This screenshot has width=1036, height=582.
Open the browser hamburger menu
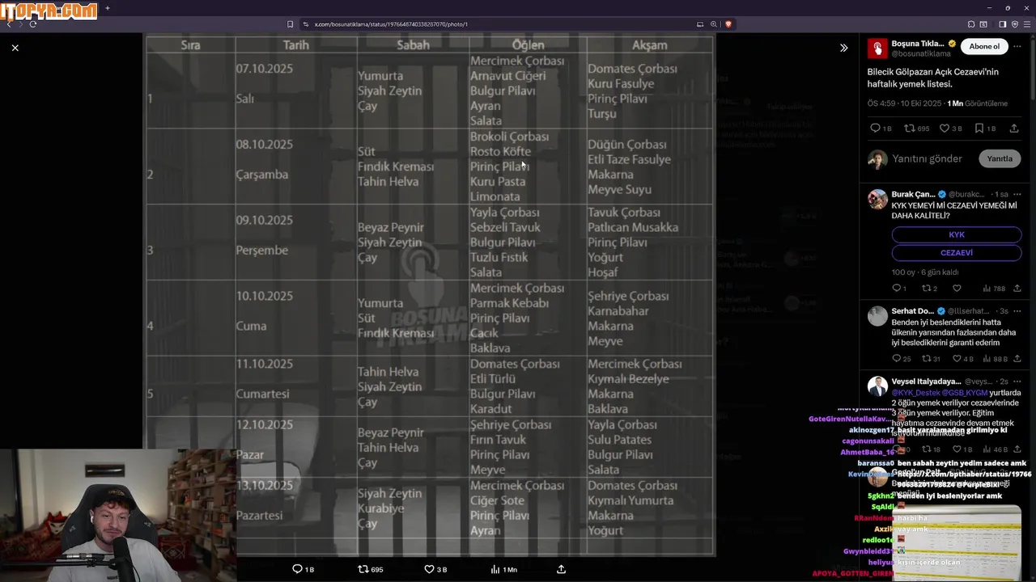coord(1026,24)
